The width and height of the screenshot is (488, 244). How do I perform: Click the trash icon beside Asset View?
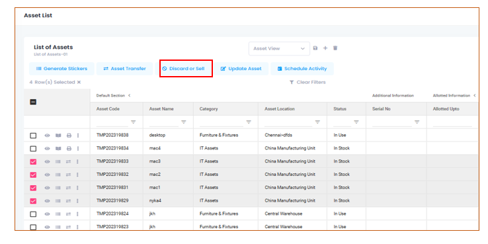coord(335,48)
